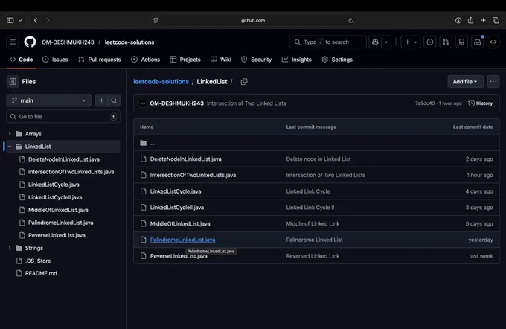
Task: Open the Security tab
Action: [257, 60]
